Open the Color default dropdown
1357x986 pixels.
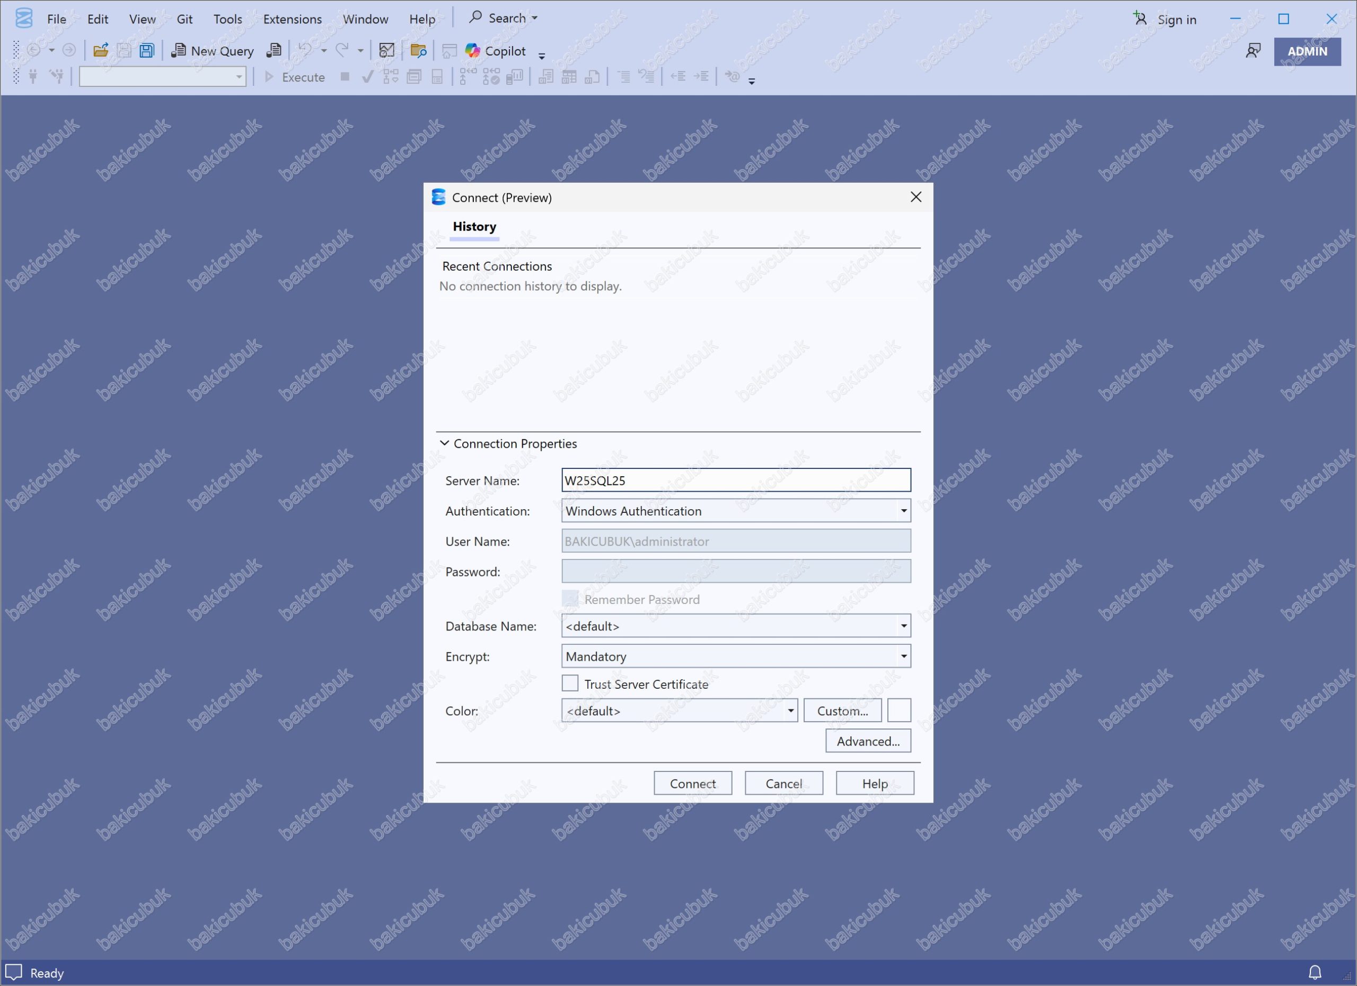click(680, 710)
